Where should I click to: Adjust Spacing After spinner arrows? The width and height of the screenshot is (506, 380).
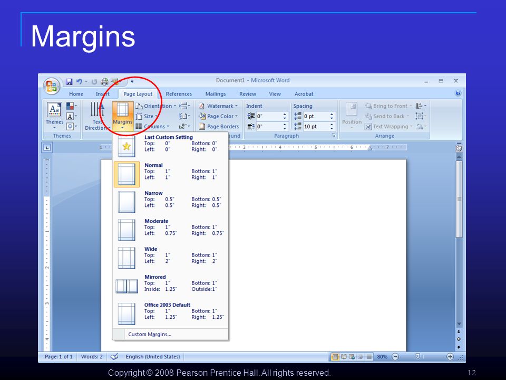[x=332, y=126]
